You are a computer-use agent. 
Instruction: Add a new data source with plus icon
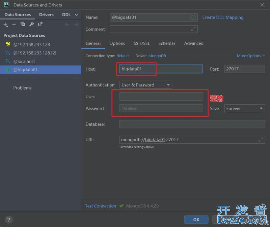click(x=5, y=24)
